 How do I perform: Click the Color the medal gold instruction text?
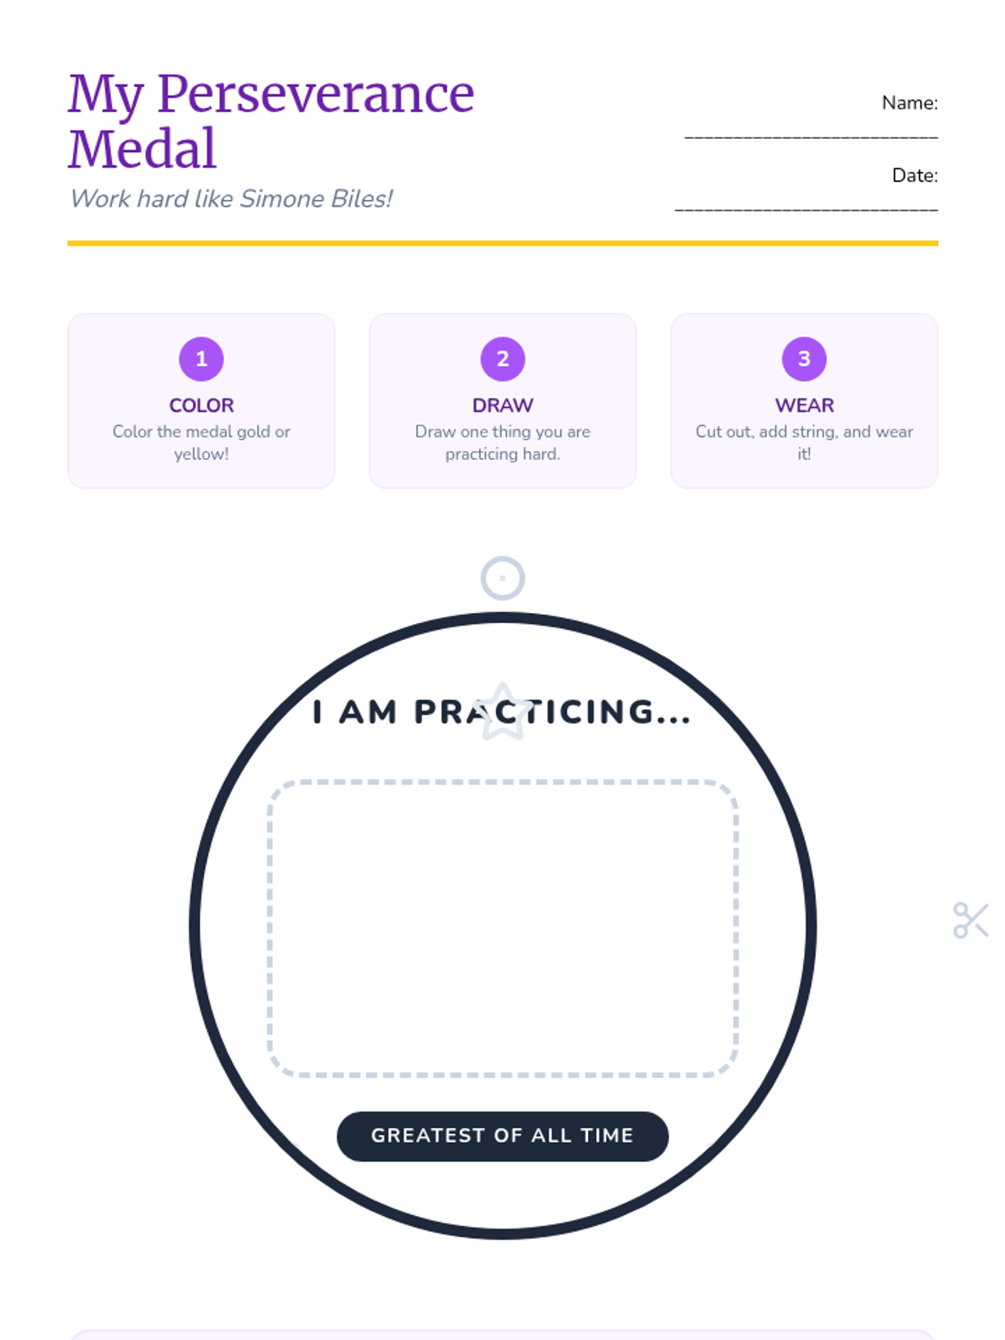click(201, 442)
